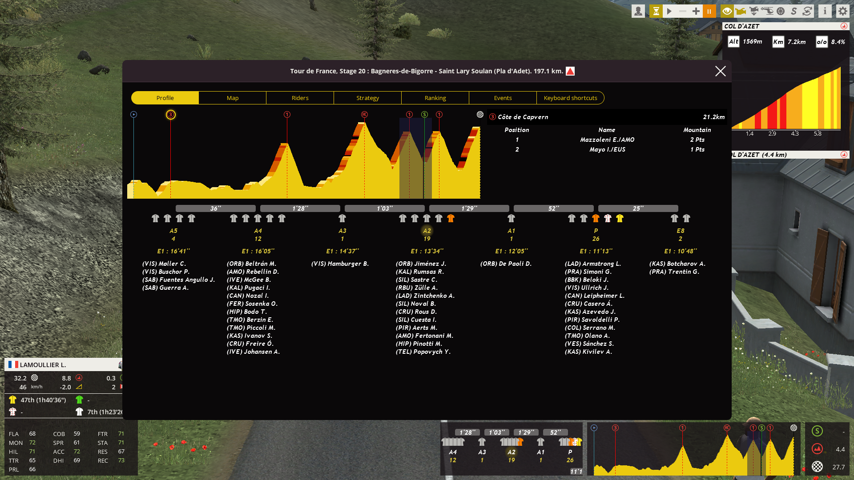Select group A2 in the bottom group bar
854x480 pixels.
coord(512,452)
